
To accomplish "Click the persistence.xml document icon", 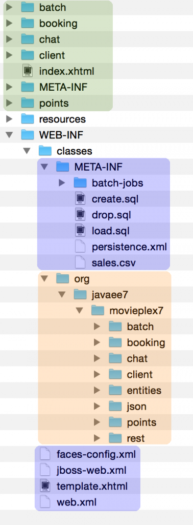I will click(x=80, y=247).
